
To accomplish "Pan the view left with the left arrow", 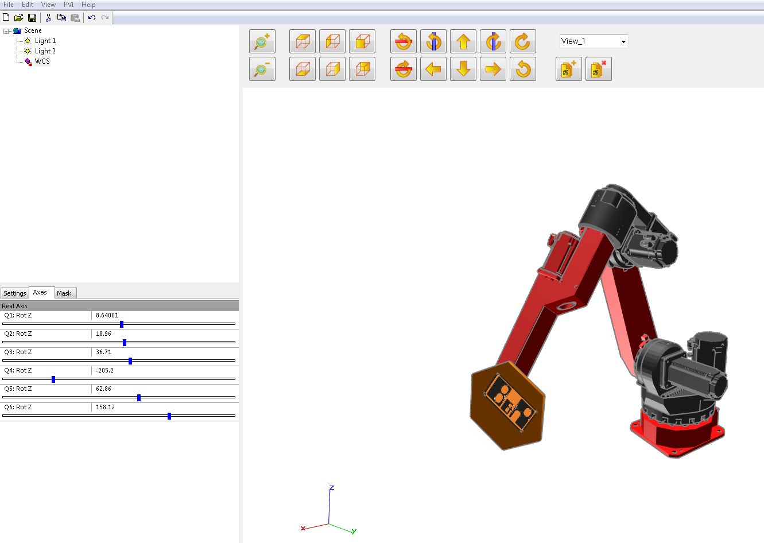I will click(433, 69).
